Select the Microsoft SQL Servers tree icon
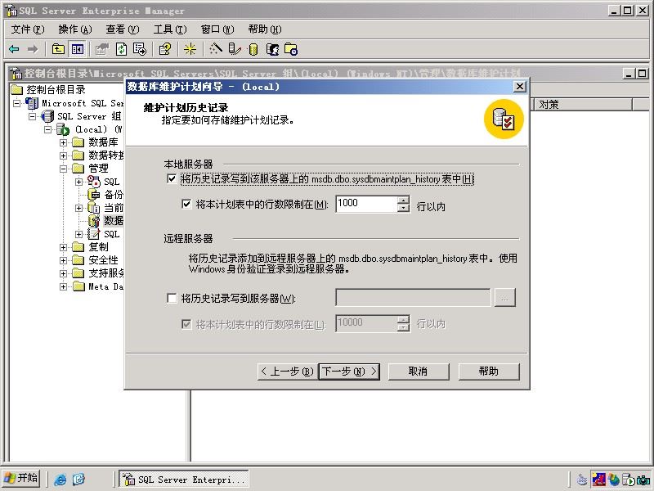Viewport: 654px width, 491px height. pyautogui.click(x=32, y=103)
